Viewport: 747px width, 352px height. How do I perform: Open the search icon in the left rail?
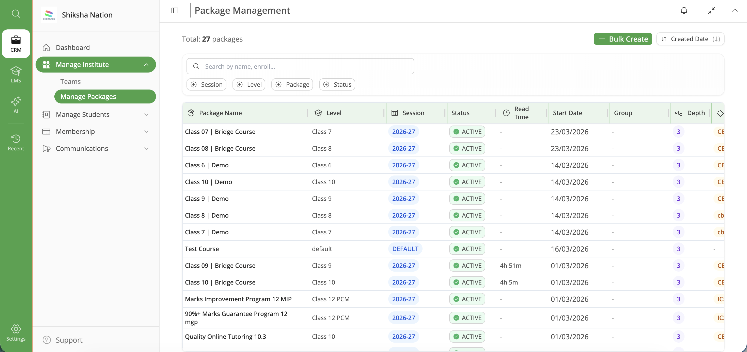pos(16,14)
